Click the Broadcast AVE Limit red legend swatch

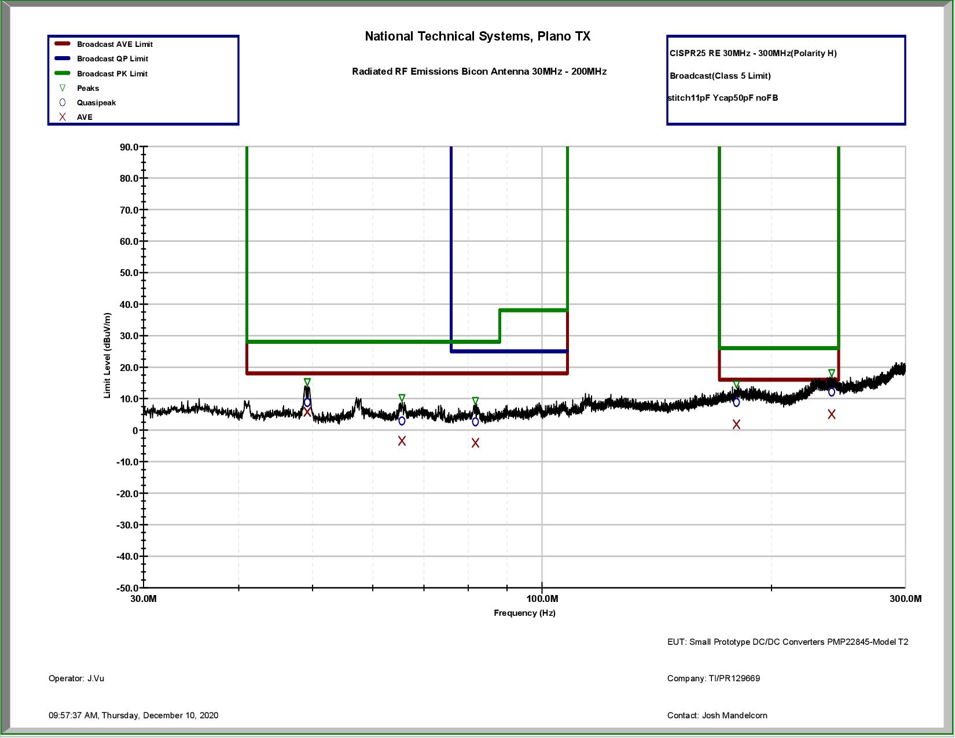(x=63, y=44)
